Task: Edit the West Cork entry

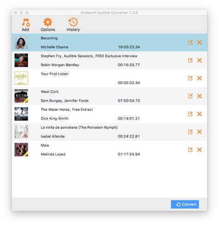Action: click(x=190, y=96)
